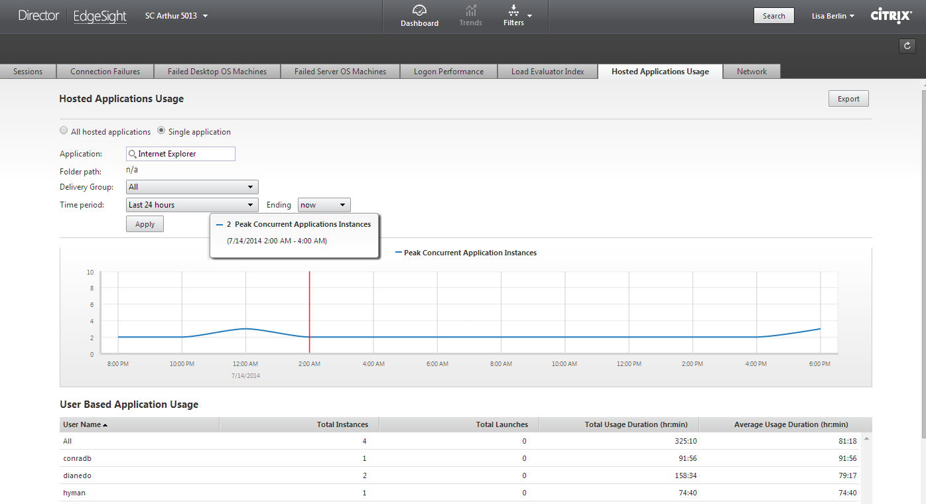Open the Filters icon menu
926x504 pixels.
tap(513, 11)
